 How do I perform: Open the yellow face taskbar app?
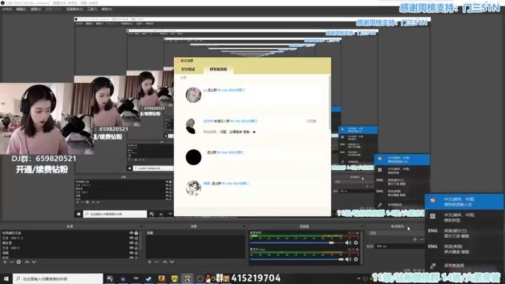pos(174,278)
